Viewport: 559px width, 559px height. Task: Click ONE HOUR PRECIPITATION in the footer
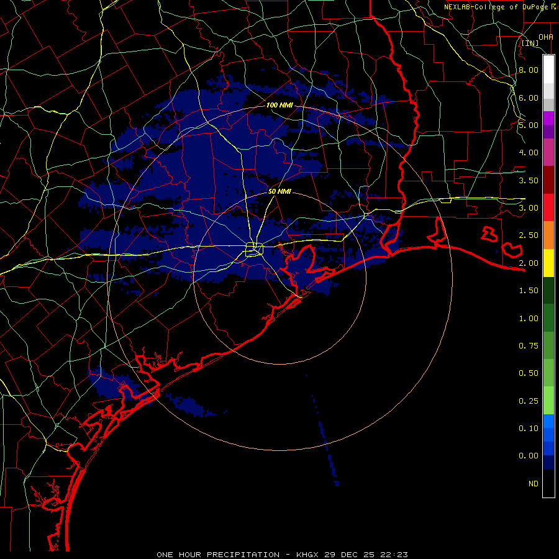click(x=218, y=555)
